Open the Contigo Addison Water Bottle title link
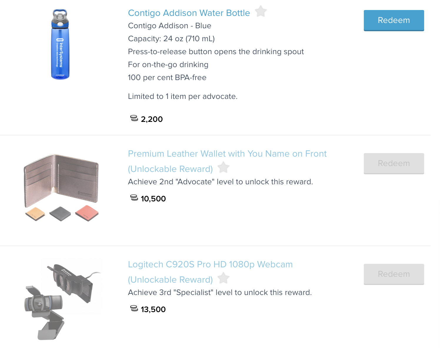Viewport: 440px width, 348px height. tap(189, 13)
